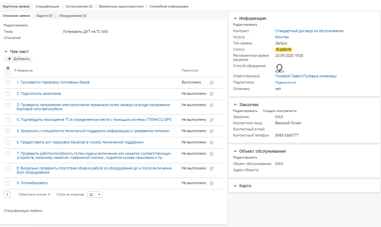The width and height of the screenshot is (381, 227).
Task: Select checkbox for the ГЛОНАСС/GPS item
Action: [8, 120]
